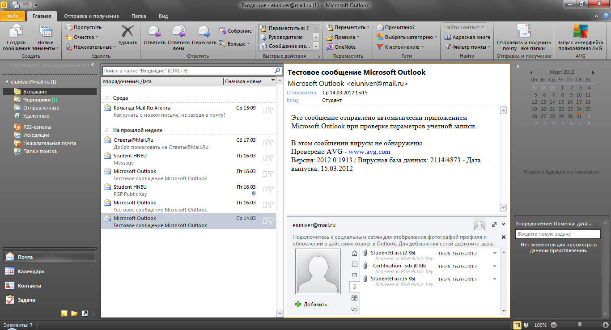Reply with a Собрание meeting request
611x330 pixels.
tap(235, 31)
